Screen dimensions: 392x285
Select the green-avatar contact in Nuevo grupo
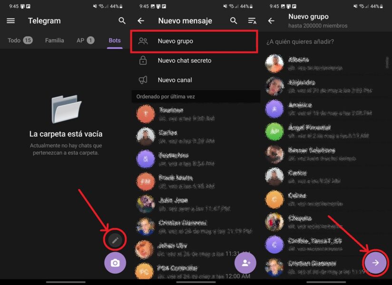pyautogui.click(x=326, y=131)
